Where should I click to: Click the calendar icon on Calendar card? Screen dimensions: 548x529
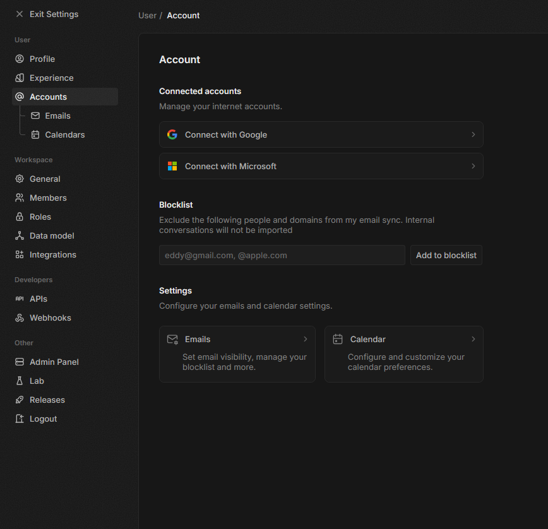point(338,339)
